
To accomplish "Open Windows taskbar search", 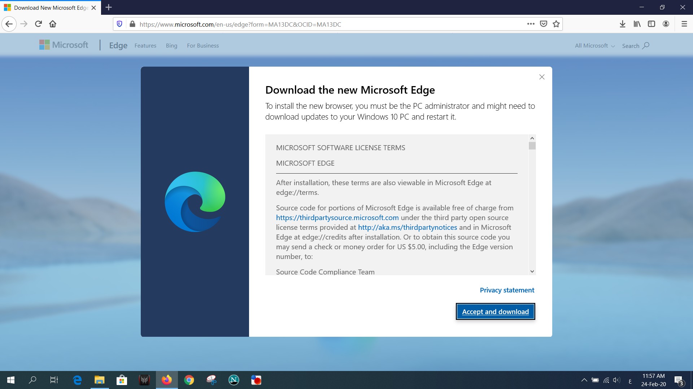I will click(32, 380).
